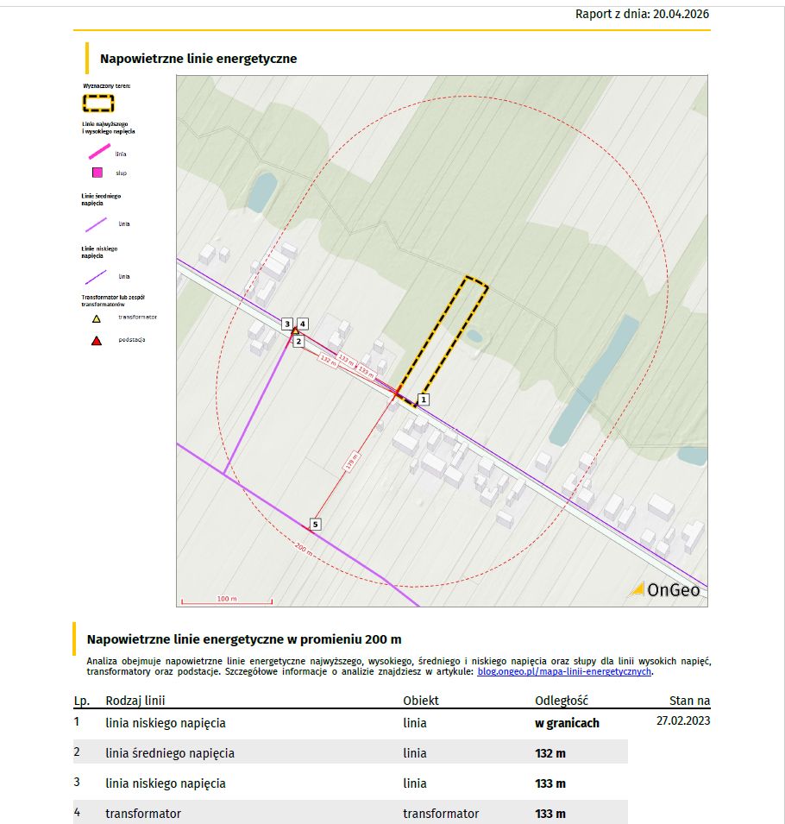The height and width of the screenshot is (824, 785).
Task: Click 'transformator' in the 'Obiekt' column of row 4
Action: click(x=441, y=814)
